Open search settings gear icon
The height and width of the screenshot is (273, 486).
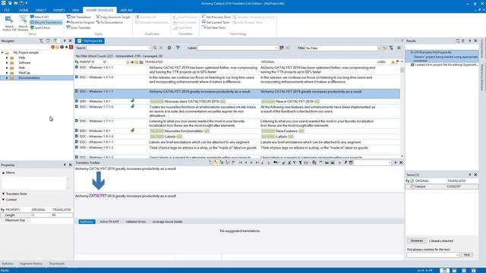click(169, 48)
